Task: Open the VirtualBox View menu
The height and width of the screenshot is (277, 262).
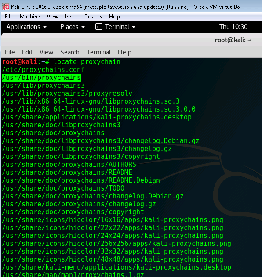Action: pos(52,17)
